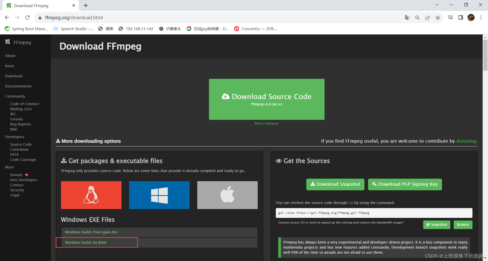
Task: Click the Download Snapshot button
Action: click(x=335, y=184)
